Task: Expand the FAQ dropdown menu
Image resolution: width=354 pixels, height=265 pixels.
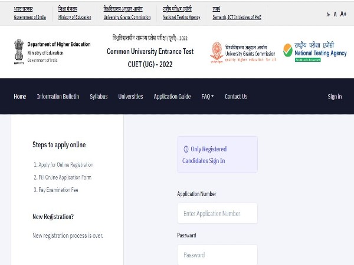Action: click(x=208, y=97)
